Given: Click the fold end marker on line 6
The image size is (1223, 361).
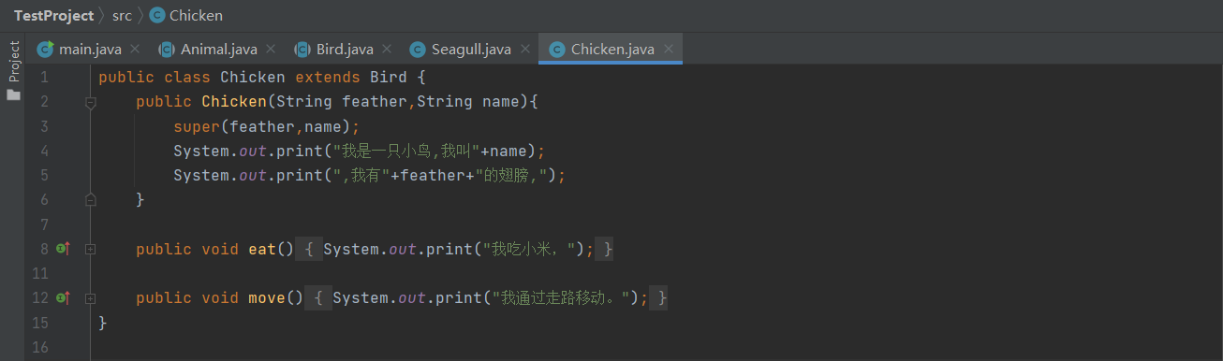Looking at the screenshot, I should [91, 199].
